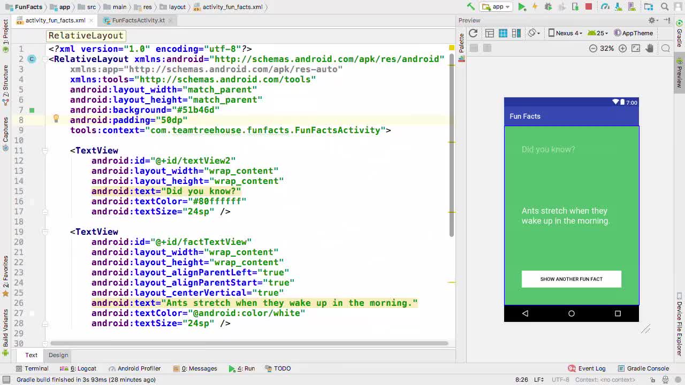Stop the running app with the red square icon

click(588, 7)
